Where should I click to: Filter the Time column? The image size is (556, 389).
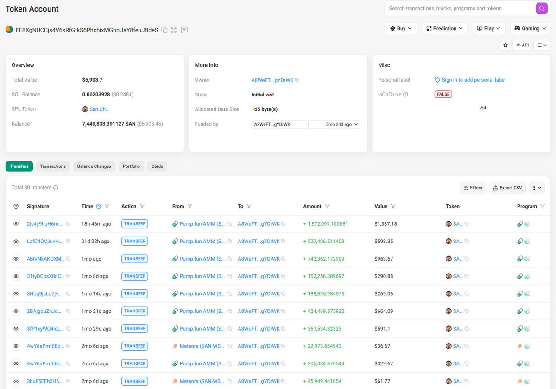point(107,206)
